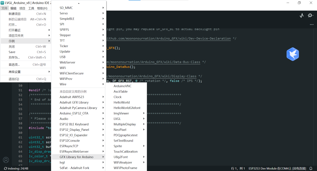This screenshot has height=171, width=317.
Task: Select 退出(Q) to quit
Action: [26, 79]
